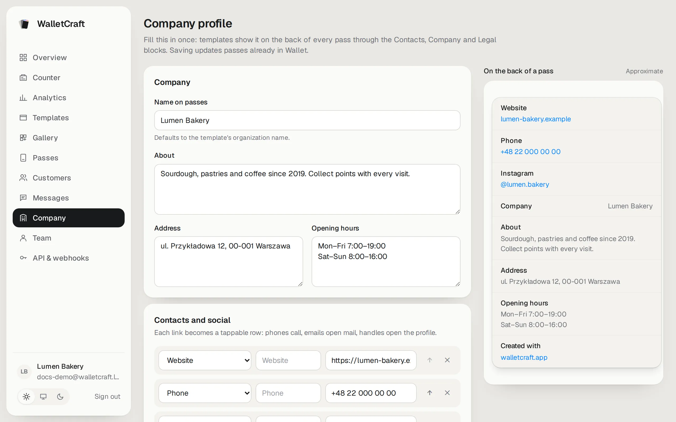676x422 pixels.
Task: Remove the Phone contact row
Action: tap(447, 393)
